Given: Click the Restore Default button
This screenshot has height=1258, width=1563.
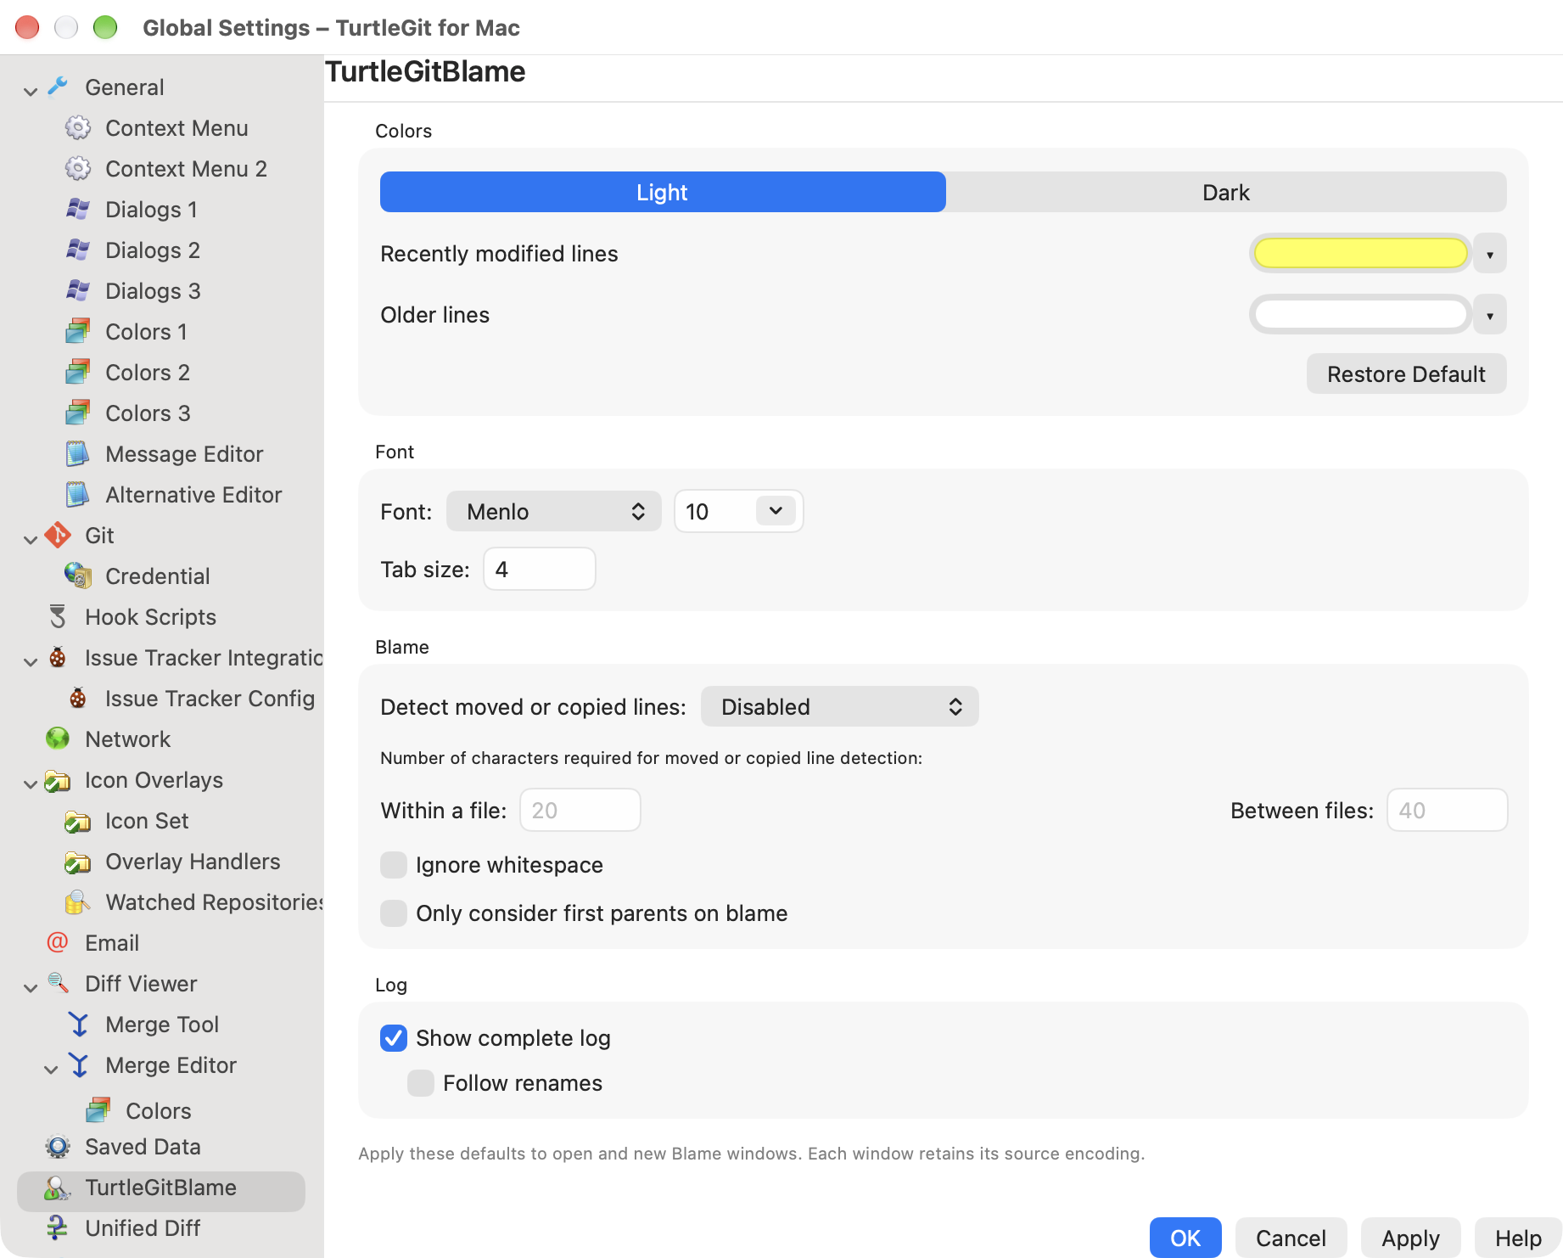Looking at the screenshot, I should click(1406, 373).
